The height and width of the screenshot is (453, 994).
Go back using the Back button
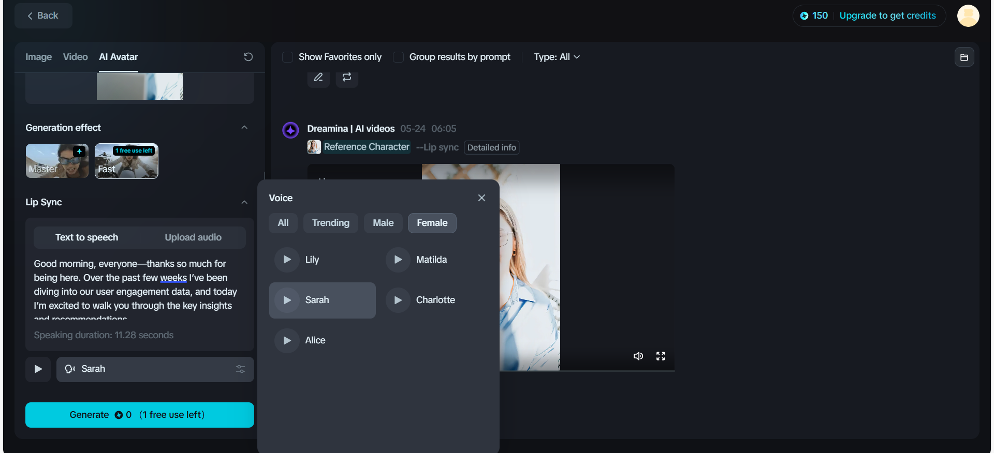click(43, 16)
